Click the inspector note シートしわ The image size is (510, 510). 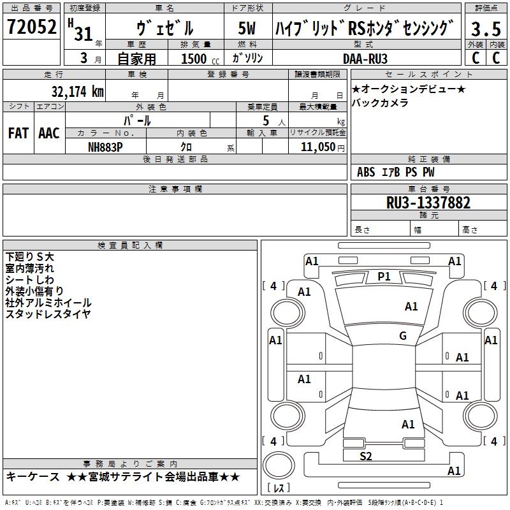(x=29, y=280)
